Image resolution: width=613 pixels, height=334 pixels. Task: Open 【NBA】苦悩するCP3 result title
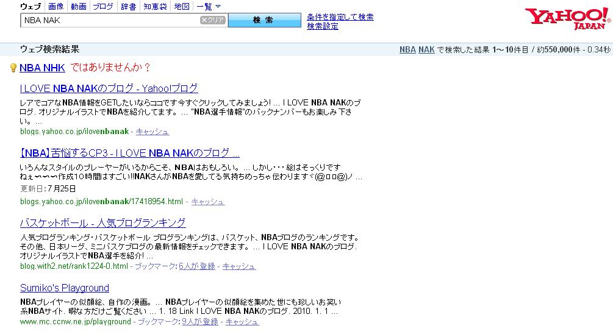[x=130, y=153]
